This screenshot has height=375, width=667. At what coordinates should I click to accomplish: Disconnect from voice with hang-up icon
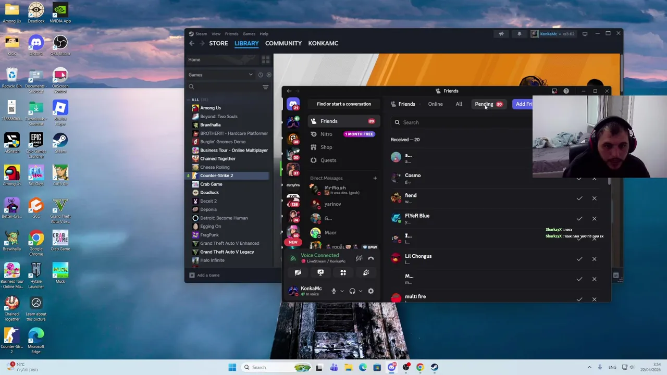click(371, 258)
